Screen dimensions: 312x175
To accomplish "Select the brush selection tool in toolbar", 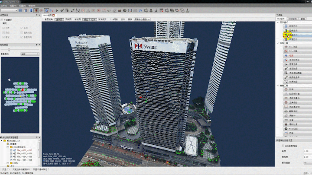I will 62,10.
